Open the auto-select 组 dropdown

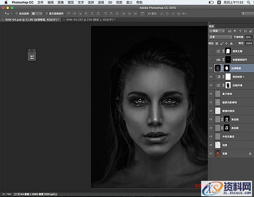tap(37, 13)
